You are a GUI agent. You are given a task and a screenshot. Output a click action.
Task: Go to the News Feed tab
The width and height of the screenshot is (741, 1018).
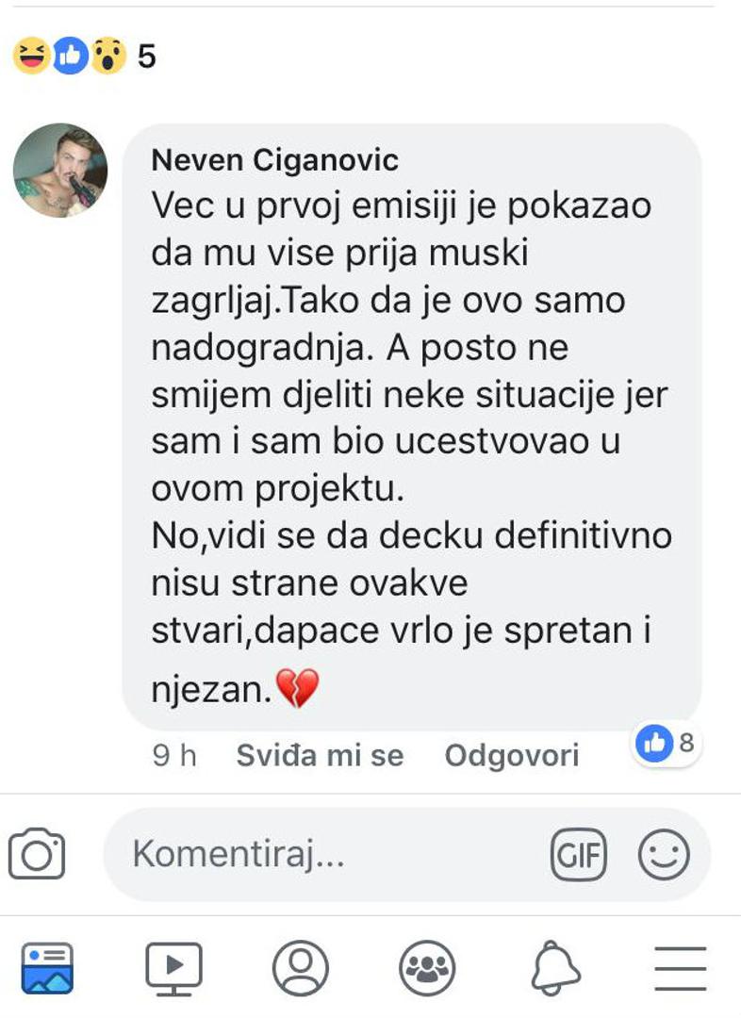(x=47, y=968)
